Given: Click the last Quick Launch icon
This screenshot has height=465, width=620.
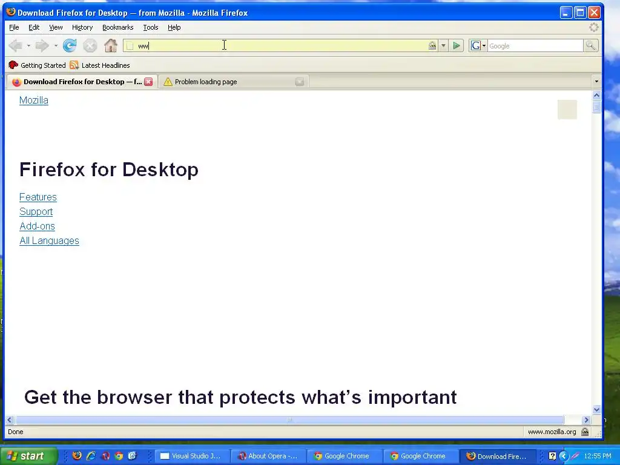Looking at the screenshot, I should [x=132, y=455].
